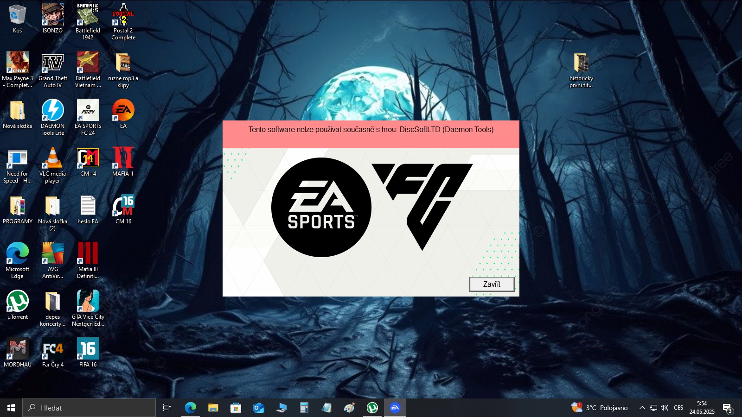Expand the hidden system tray icons
Image resolution: width=742 pixels, height=417 pixels.
click(x=642, y=408)
